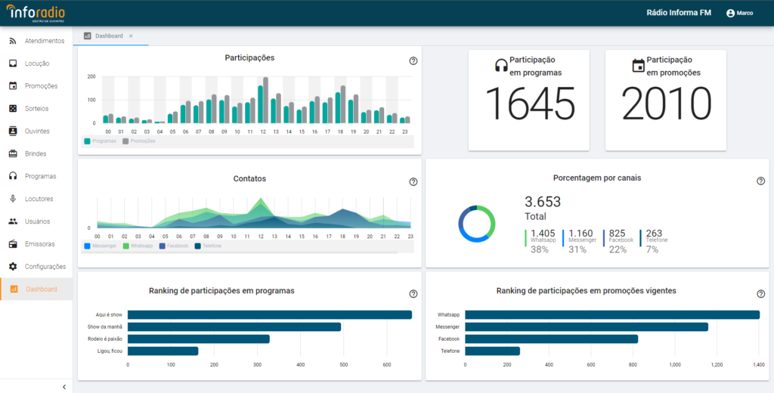Toggle the Promoções series in Participações legend

pyautogui.click(x=138, y=141)
